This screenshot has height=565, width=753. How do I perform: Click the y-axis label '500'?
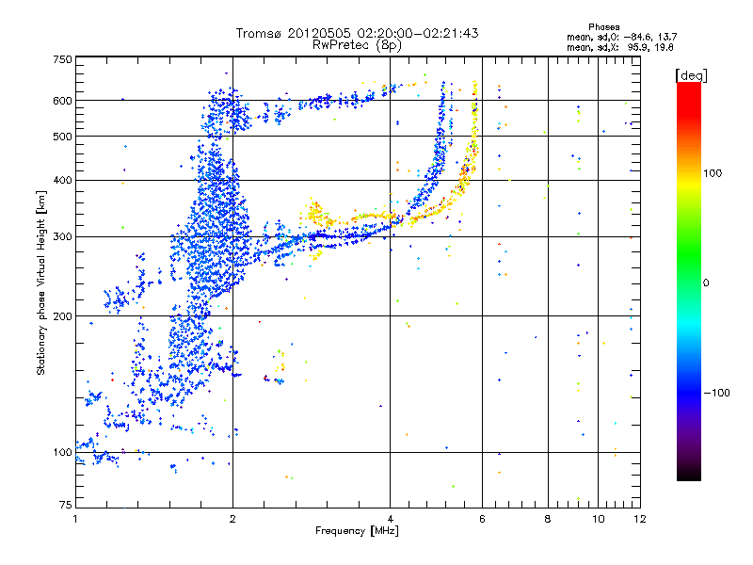[62, 137]
